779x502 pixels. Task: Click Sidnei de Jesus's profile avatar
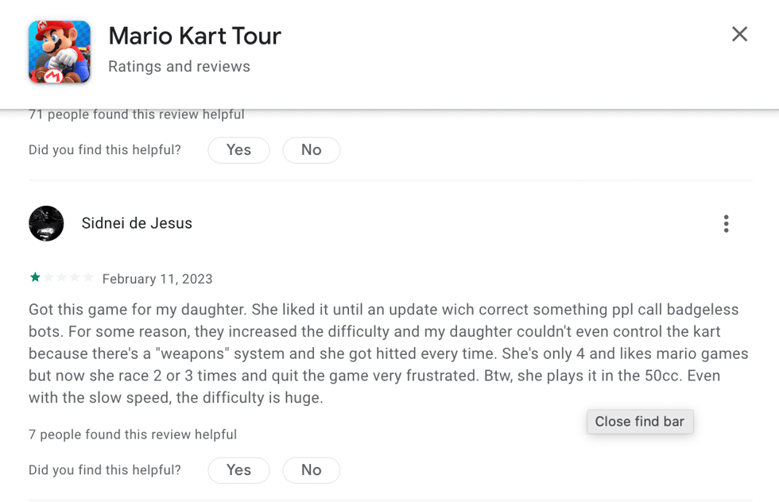click(x=46, y=223)
